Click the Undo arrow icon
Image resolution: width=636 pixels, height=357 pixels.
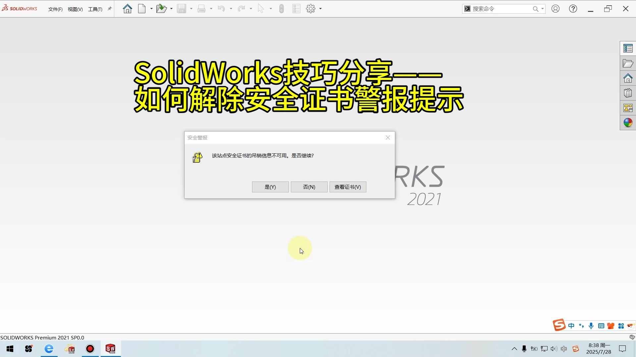pyautogui.click(x=221, y=9)
